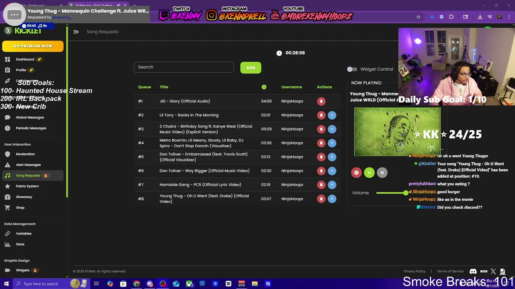The width and height of the screenshot is (515, 289).
Task: Delete Don Toliver - Way Bigger request
Action: [321, 171]
